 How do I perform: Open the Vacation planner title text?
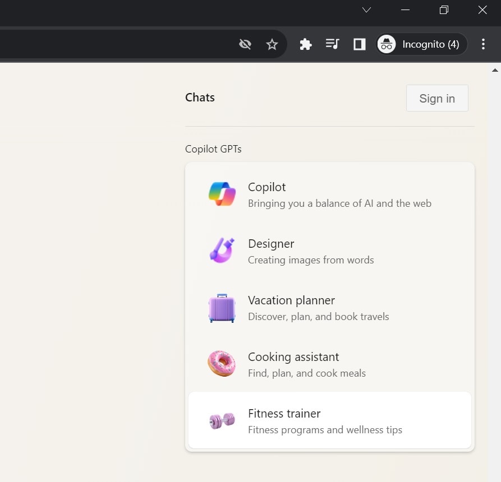(x=291, y=300)
